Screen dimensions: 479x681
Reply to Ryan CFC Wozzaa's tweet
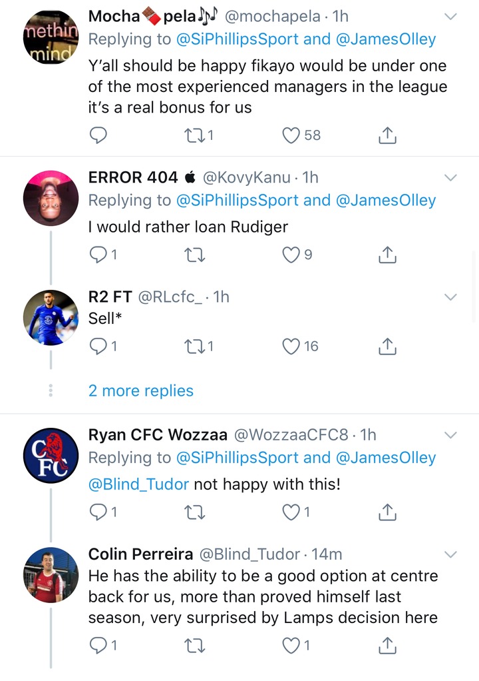click(98, 512)
